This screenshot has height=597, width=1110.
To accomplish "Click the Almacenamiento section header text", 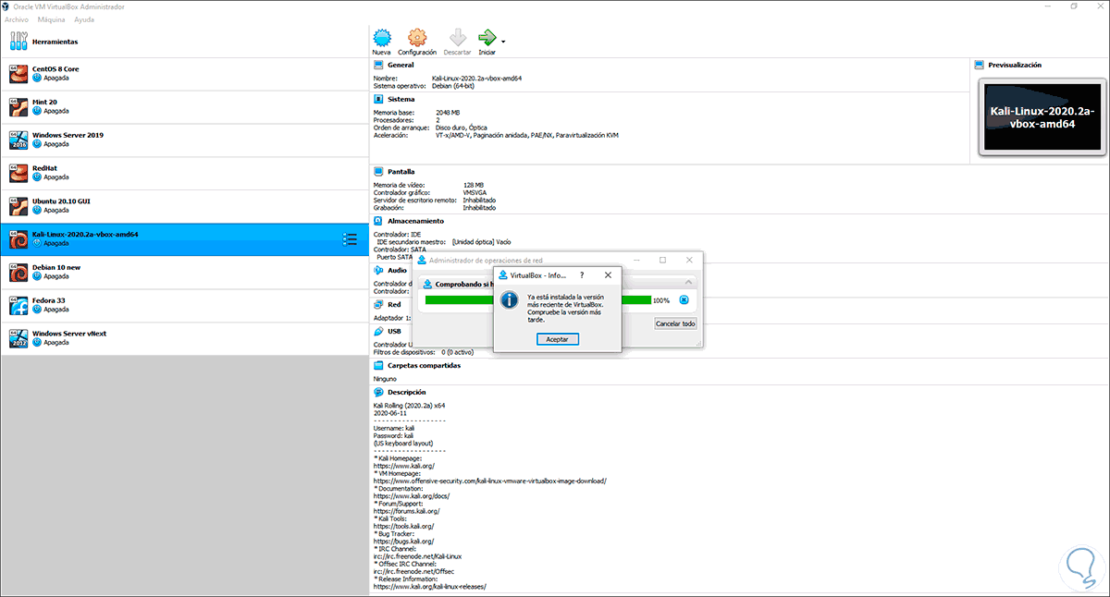I will click(415, 221).
